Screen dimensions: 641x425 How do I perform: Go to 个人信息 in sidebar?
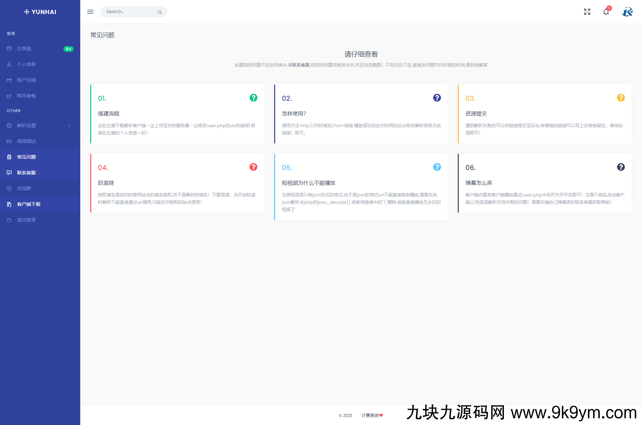tap(26, 64)
